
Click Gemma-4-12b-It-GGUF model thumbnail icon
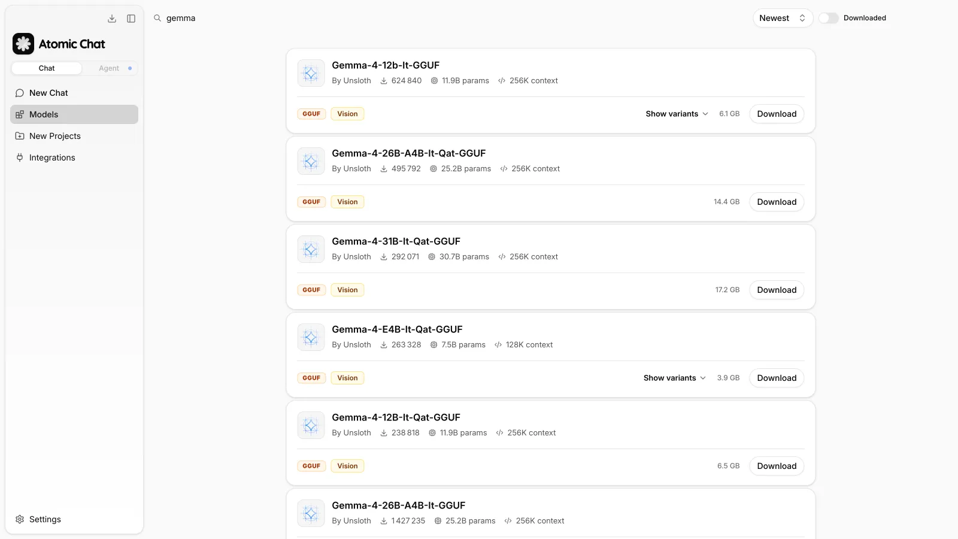pos(311,73)
